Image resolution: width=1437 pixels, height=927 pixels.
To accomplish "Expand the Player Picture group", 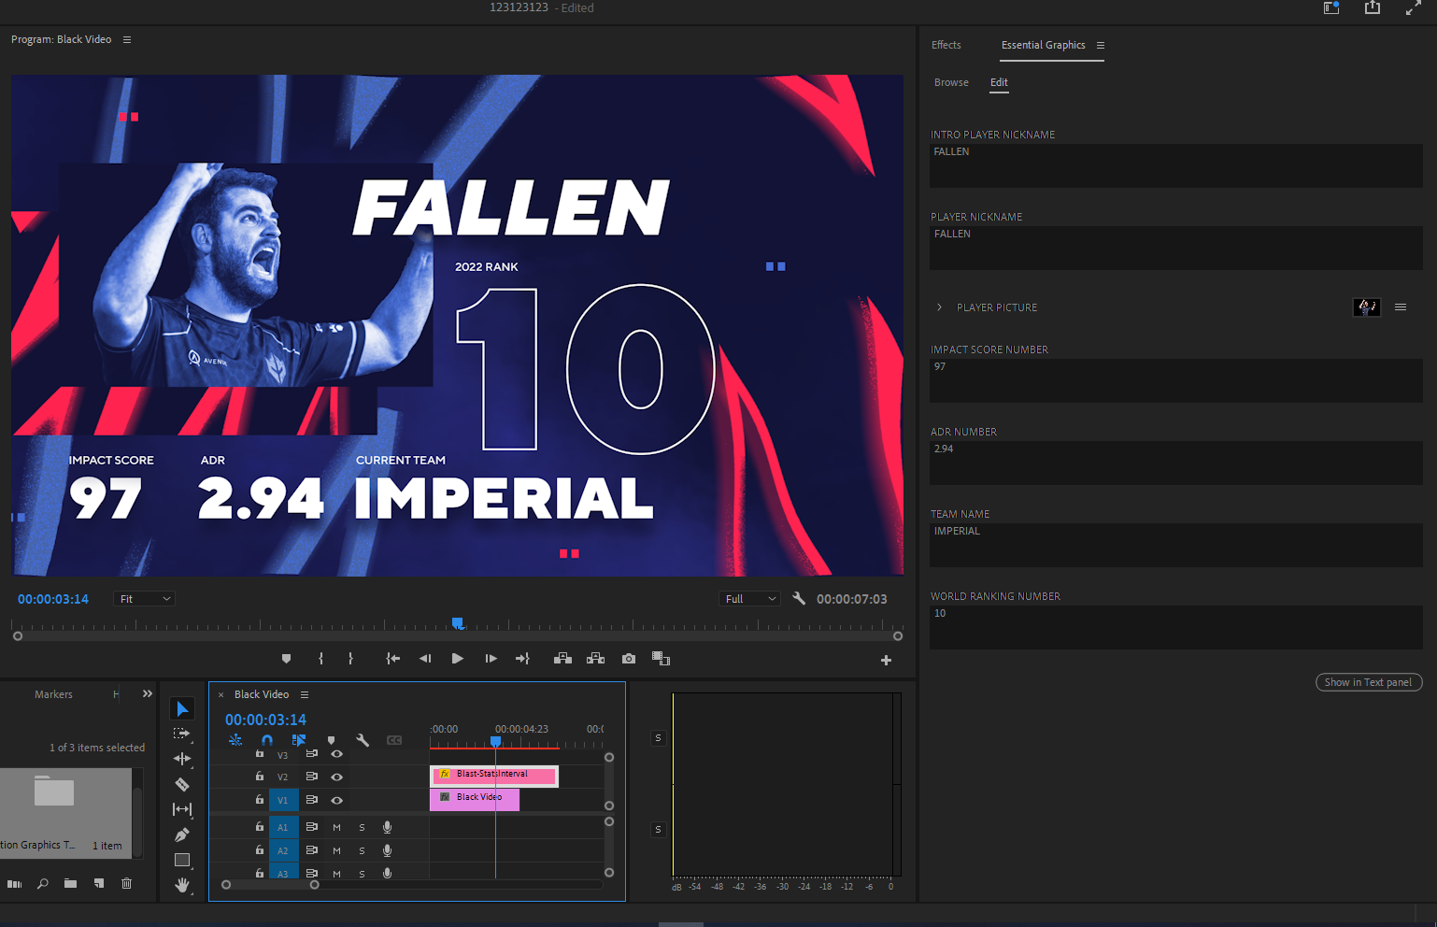I will pos(939,307).
